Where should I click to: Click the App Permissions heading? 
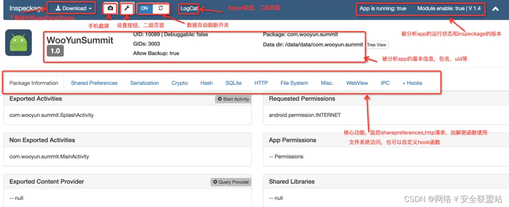pyautogui.click(x=293, y=140)
